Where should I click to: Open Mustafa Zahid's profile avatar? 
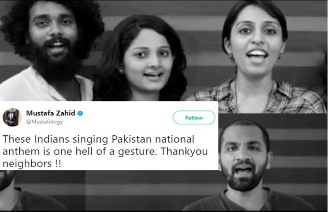12,117
